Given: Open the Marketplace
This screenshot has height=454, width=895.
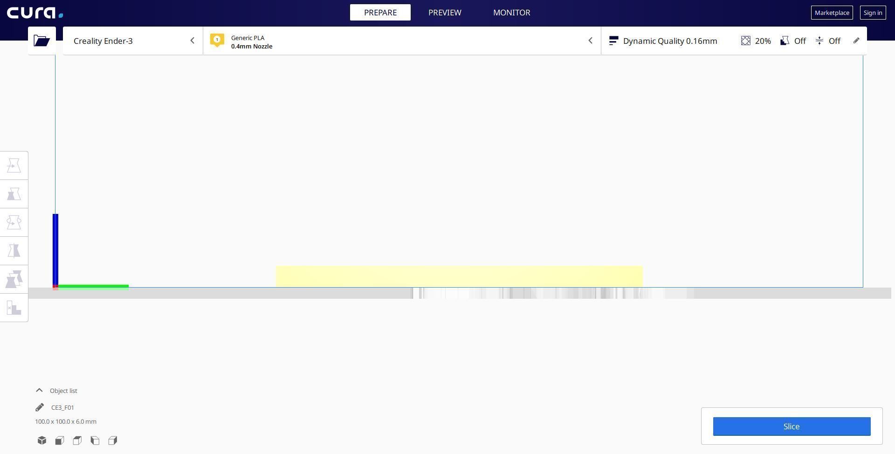Looking at the screenshot, I should [832, 13].
